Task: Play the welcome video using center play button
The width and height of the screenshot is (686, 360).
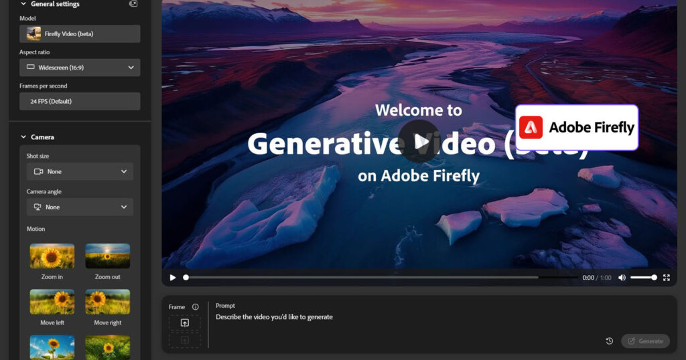Action: (419, 142)
